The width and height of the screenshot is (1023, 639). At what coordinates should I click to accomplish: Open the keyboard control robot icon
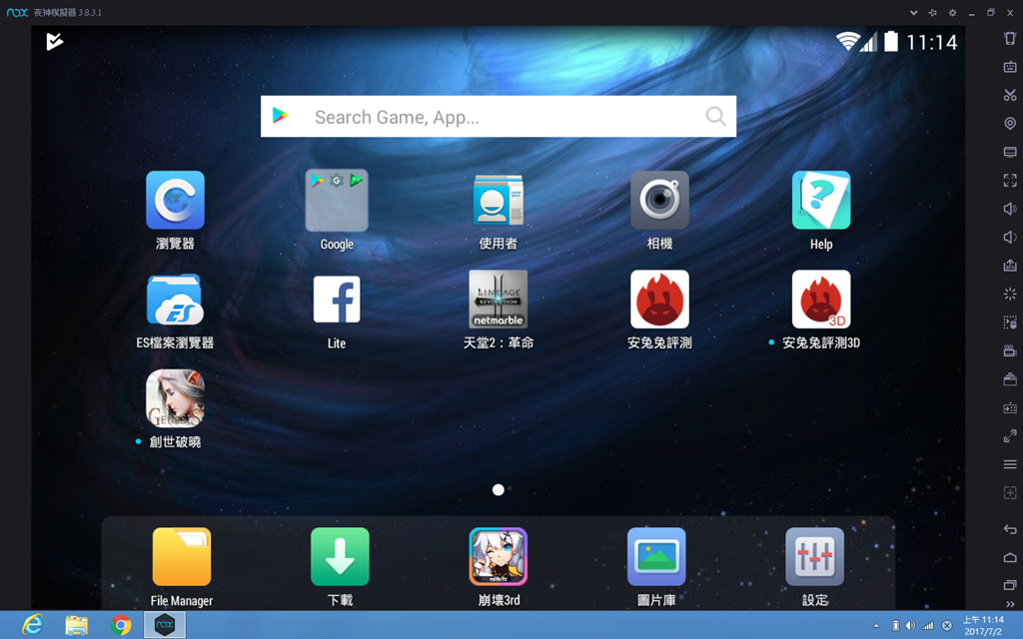1010,67
